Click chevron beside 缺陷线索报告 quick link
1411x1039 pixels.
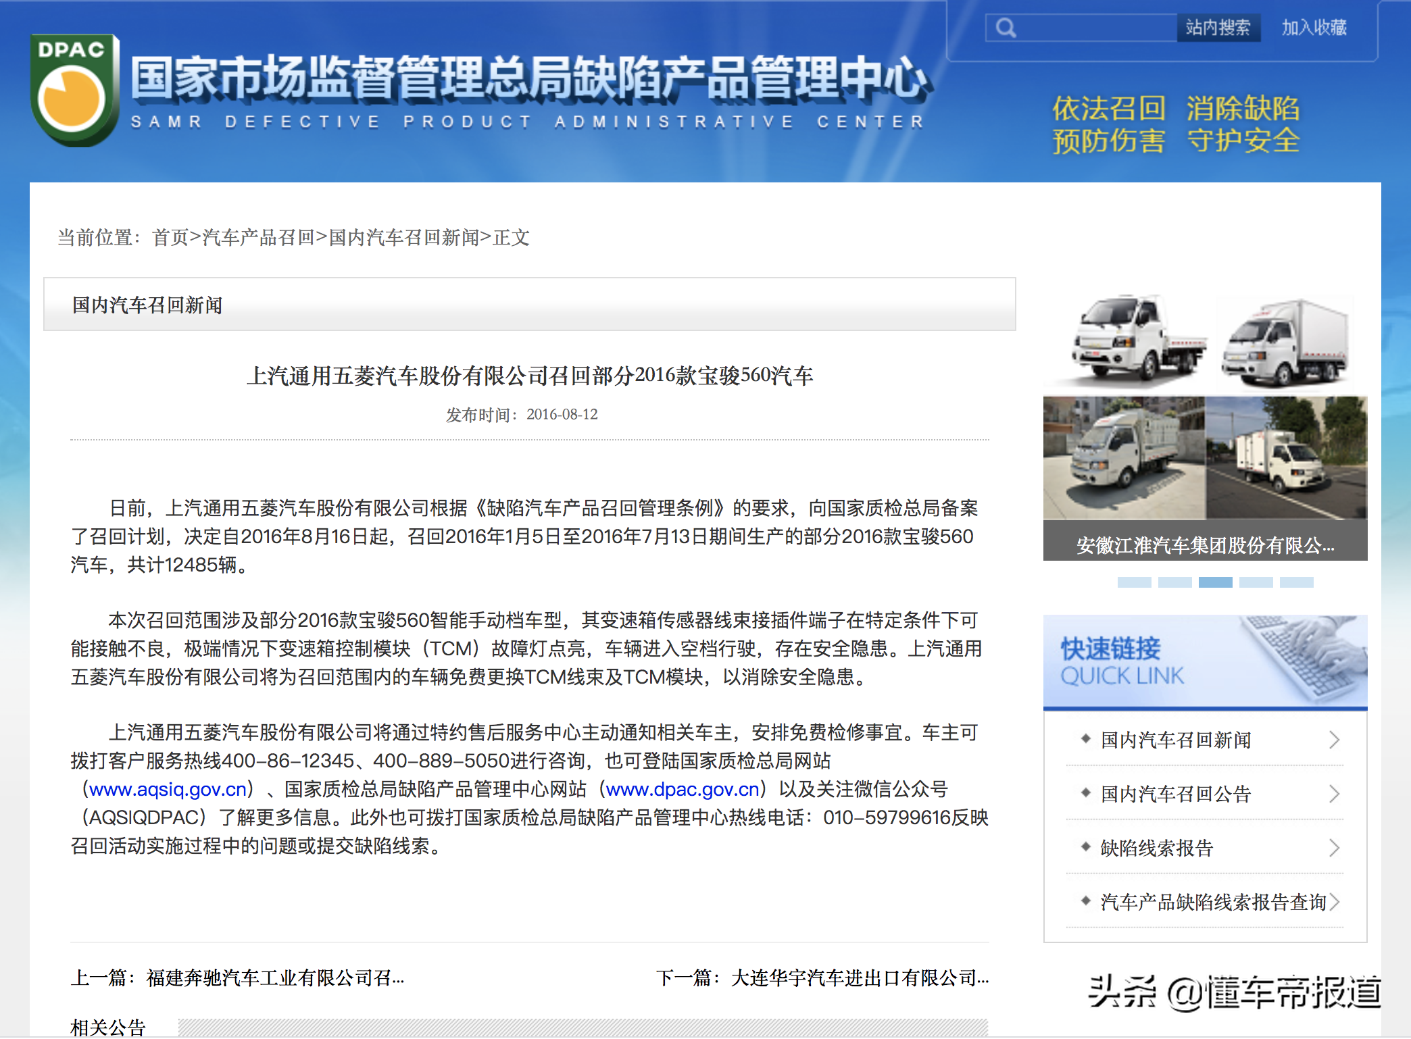(x=1334, y=848)
